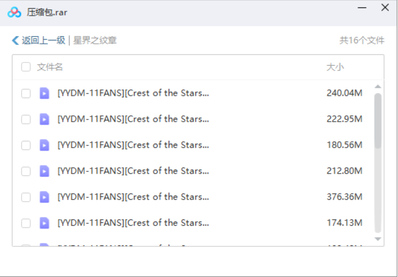Image resolution: width=398 pixels, height=277 pixels.
Task: Click the scrollbar down arrow
Action: point(378,239)
